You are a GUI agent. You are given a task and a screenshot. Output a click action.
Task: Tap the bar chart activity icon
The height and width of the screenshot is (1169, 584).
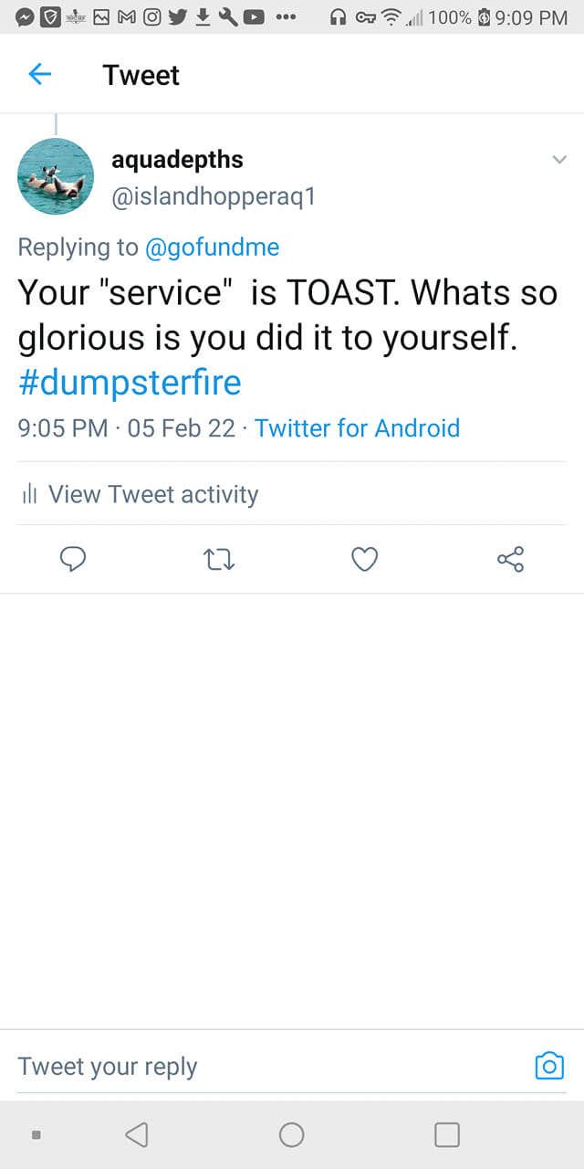[x=29, y=494]
